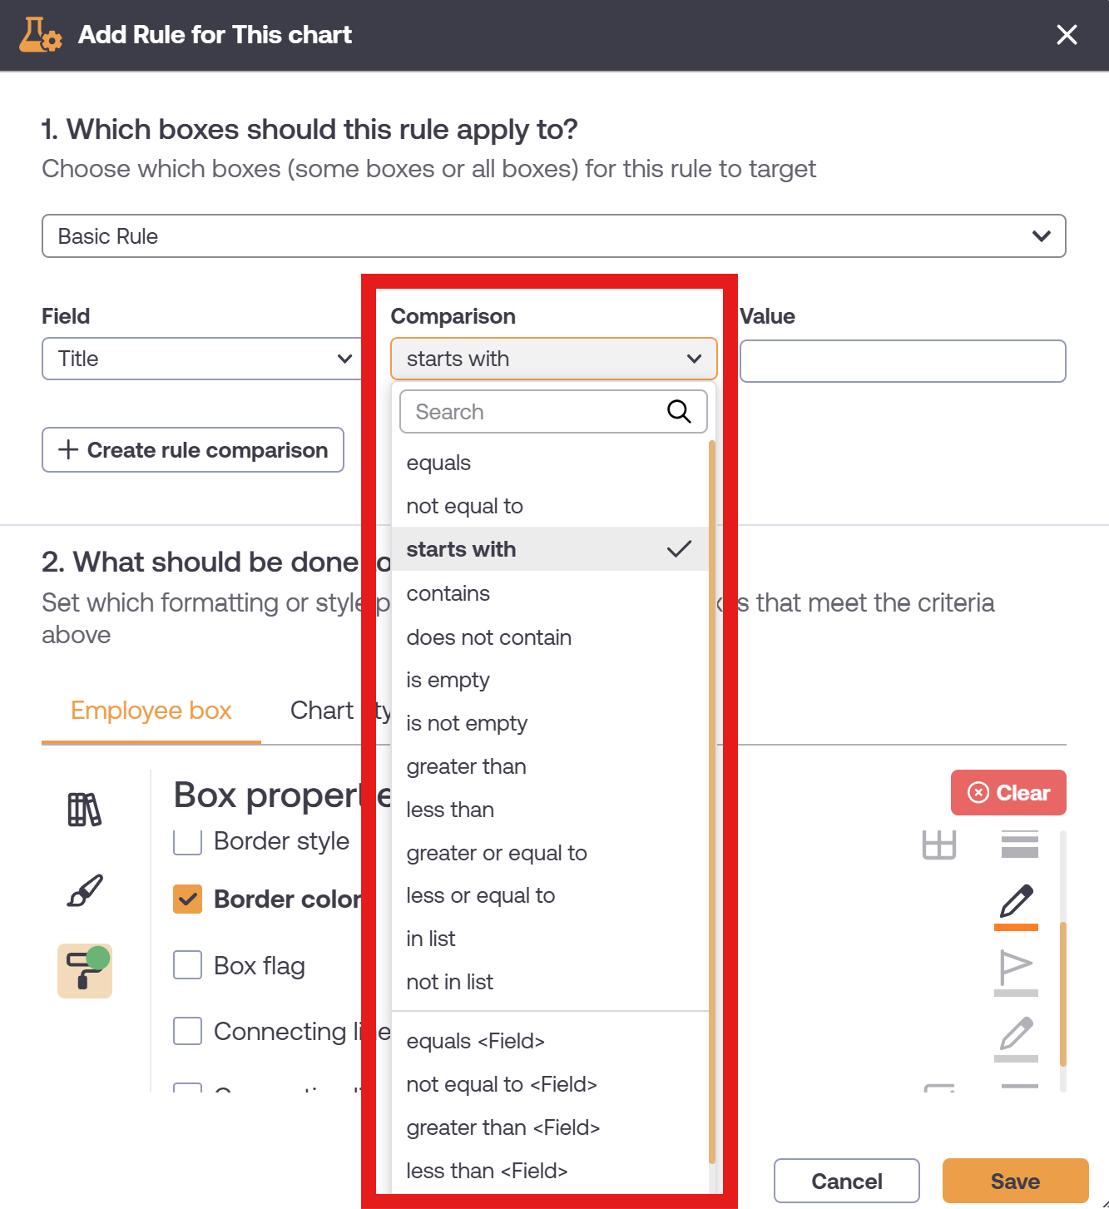
Task: Enable the Border style checkbox
Action: [x=187, y=841]
